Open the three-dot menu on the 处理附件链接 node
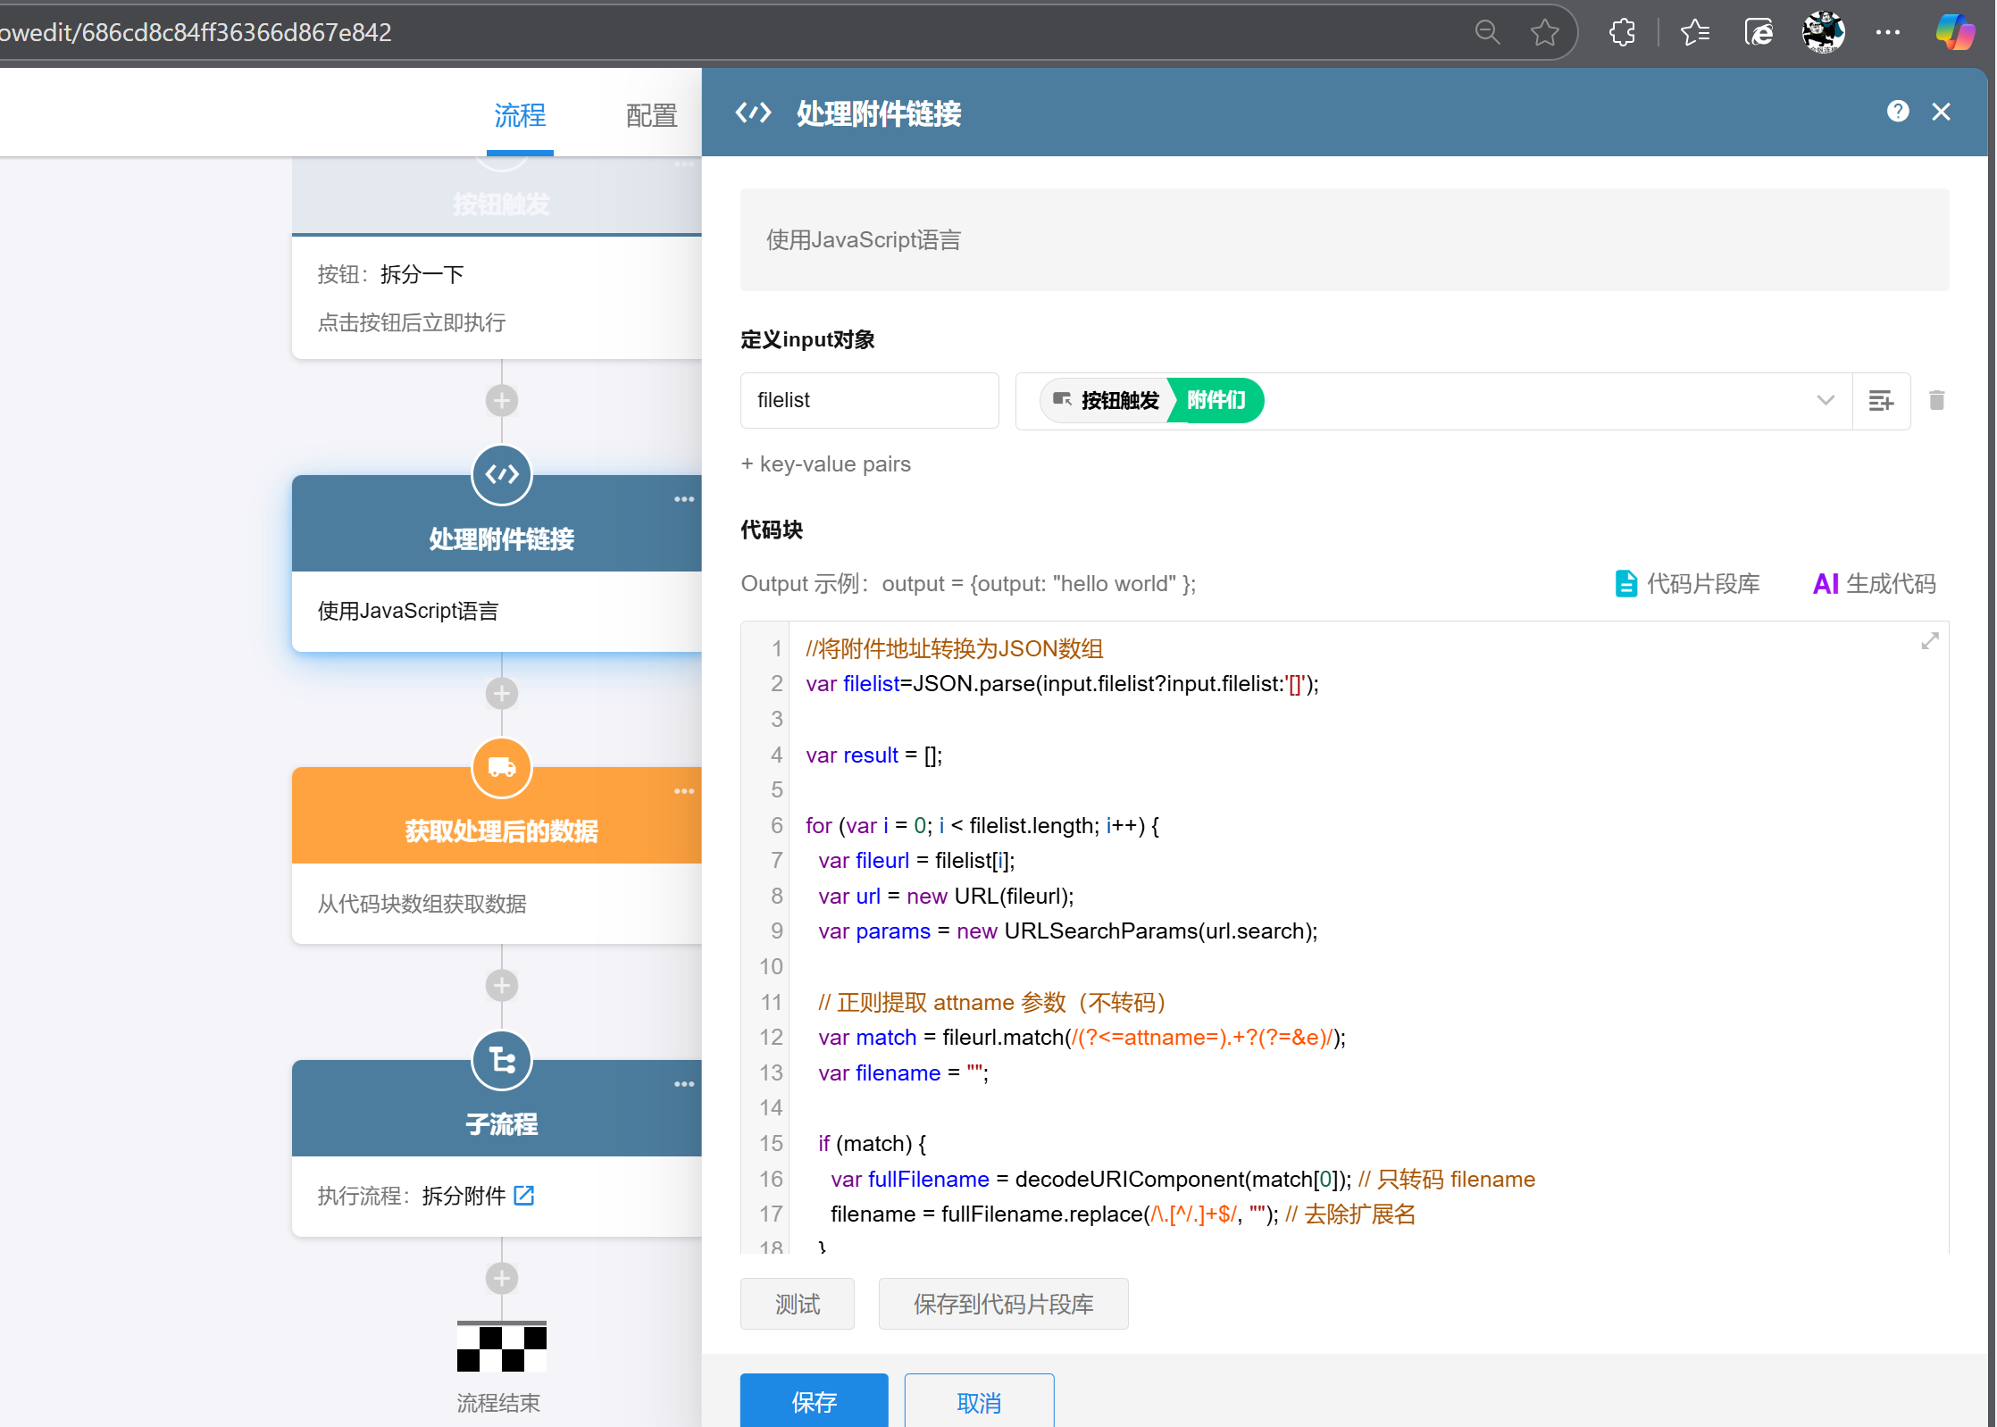Image resolution: width=1997 pixels, height=1427 pixels. [x=684, y=499]
